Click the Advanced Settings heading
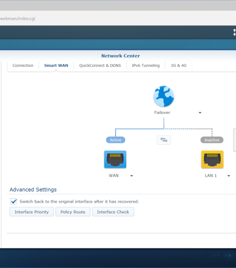This screenshot has width=236, height=268. (x=33, y=189)
